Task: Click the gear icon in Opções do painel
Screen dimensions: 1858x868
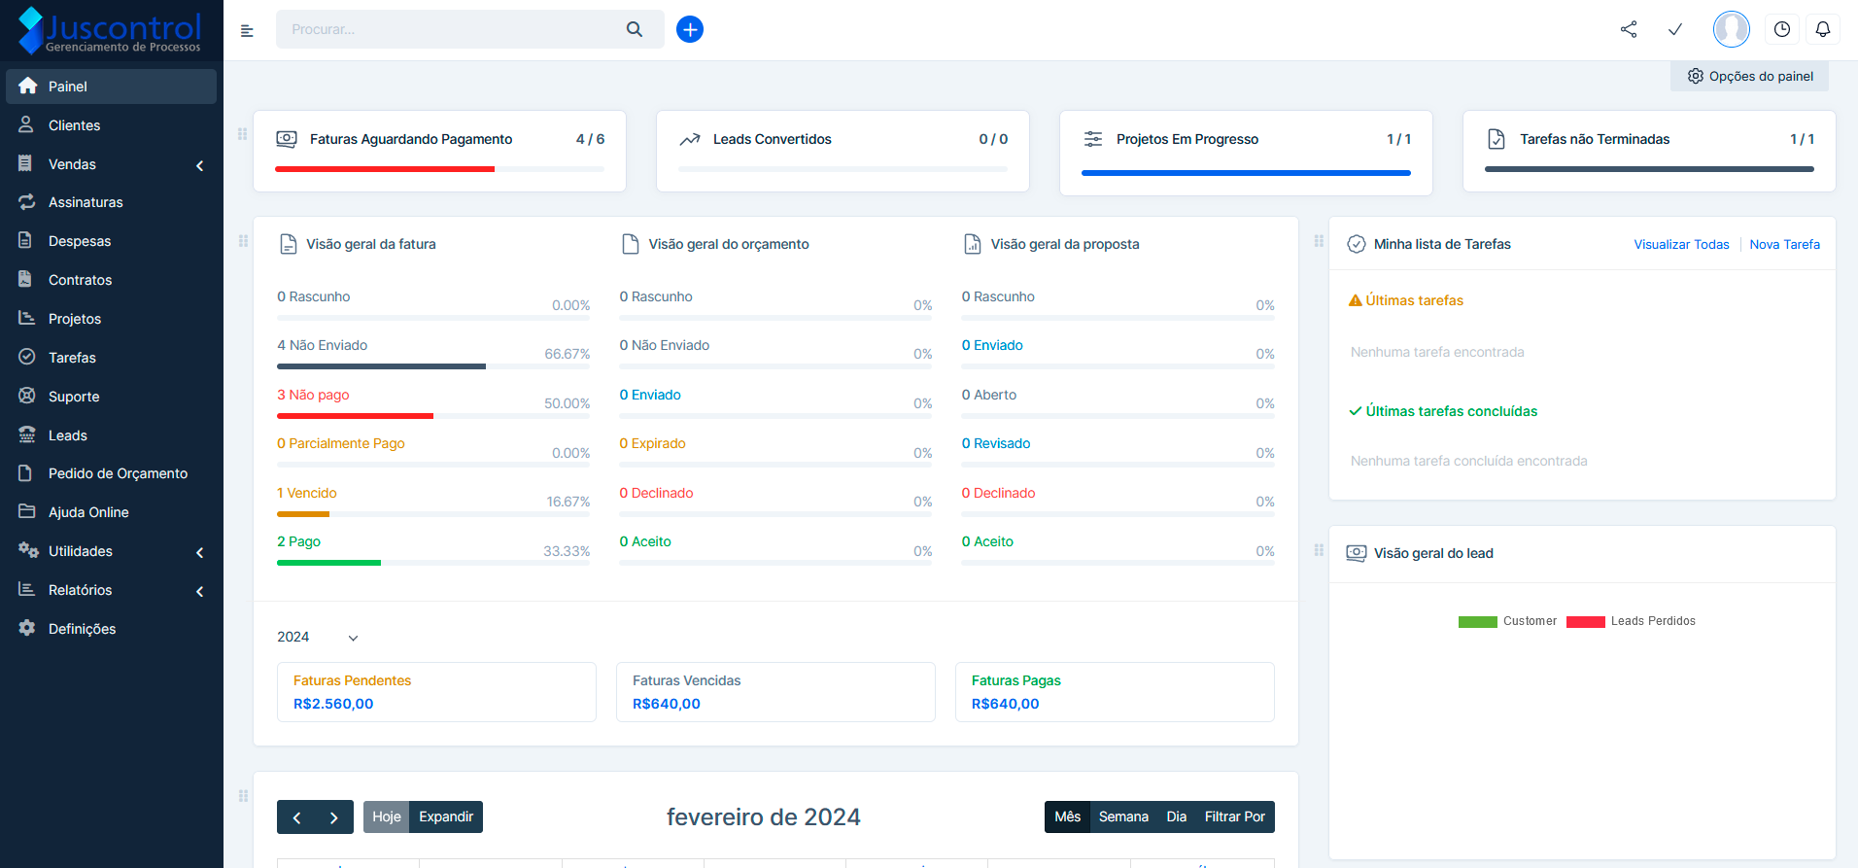Action: 1696,76
